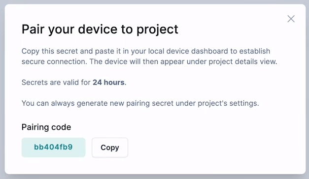The width and height of the screenshot is (309, 179).
Task: Copy the pairing code with Copy button
Action: click(x=110, y=148)
